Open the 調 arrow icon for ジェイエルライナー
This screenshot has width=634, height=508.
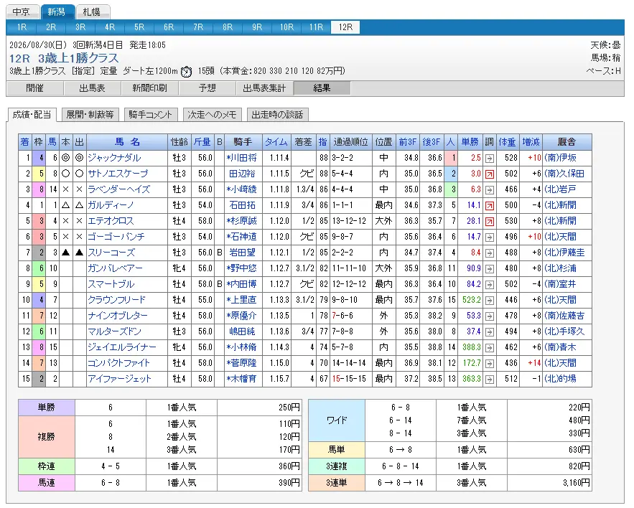click(489, 347)
